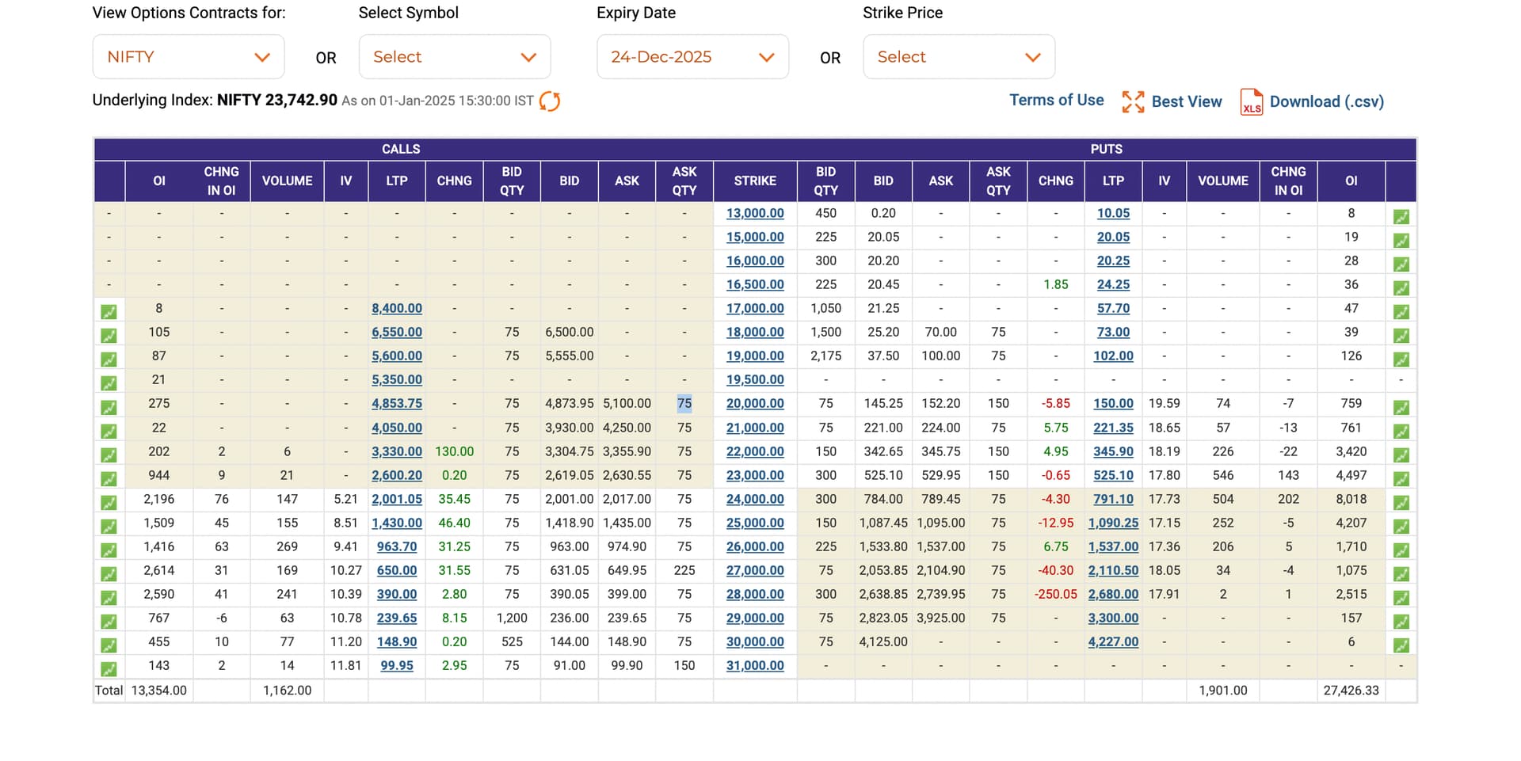
Task: Open the Expiry Date dropdown showing 24-Dec-2025
Action: coord(692,57)
